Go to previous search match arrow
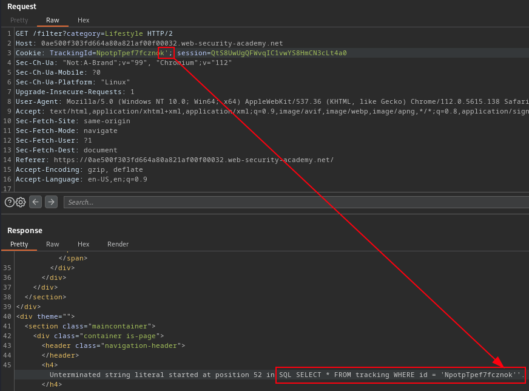 [x=35, y=202]
